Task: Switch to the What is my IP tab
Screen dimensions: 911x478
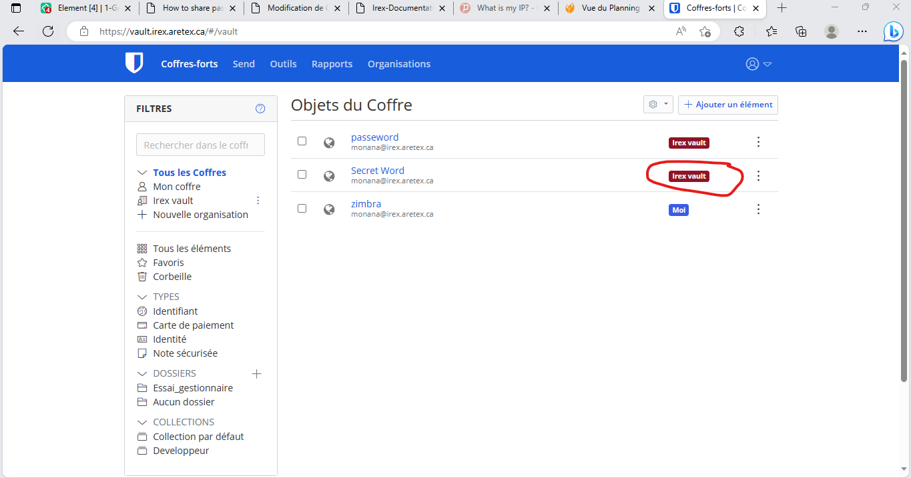Action: click(x=505, y=8)
